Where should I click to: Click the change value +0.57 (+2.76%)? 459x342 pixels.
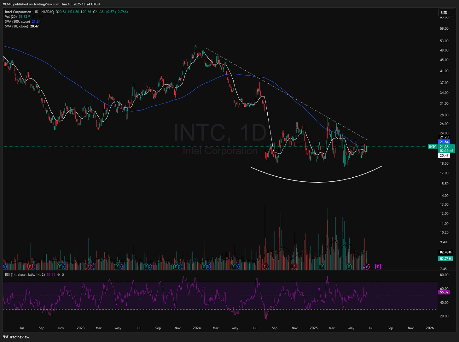tap(117, 12)
